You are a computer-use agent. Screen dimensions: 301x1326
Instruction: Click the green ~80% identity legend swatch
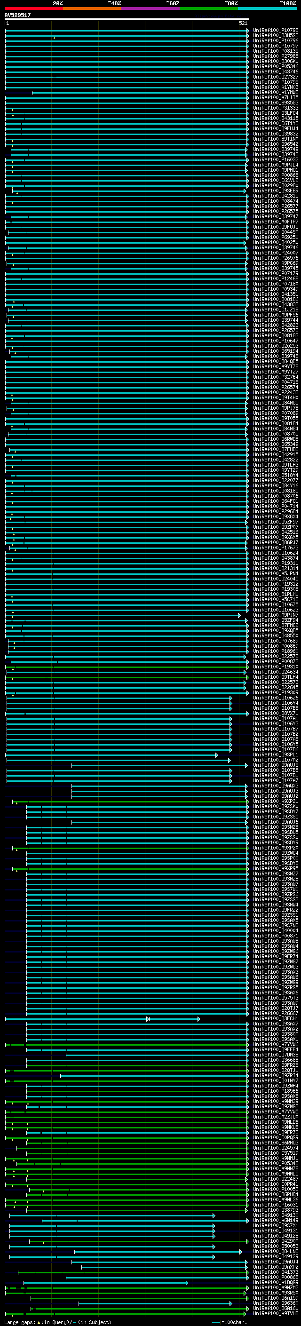click(x=209, y=9)
